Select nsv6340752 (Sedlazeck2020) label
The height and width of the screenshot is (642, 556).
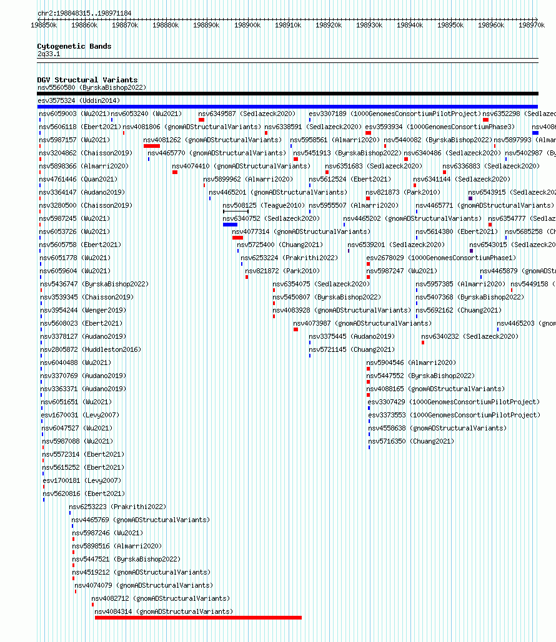271,218
